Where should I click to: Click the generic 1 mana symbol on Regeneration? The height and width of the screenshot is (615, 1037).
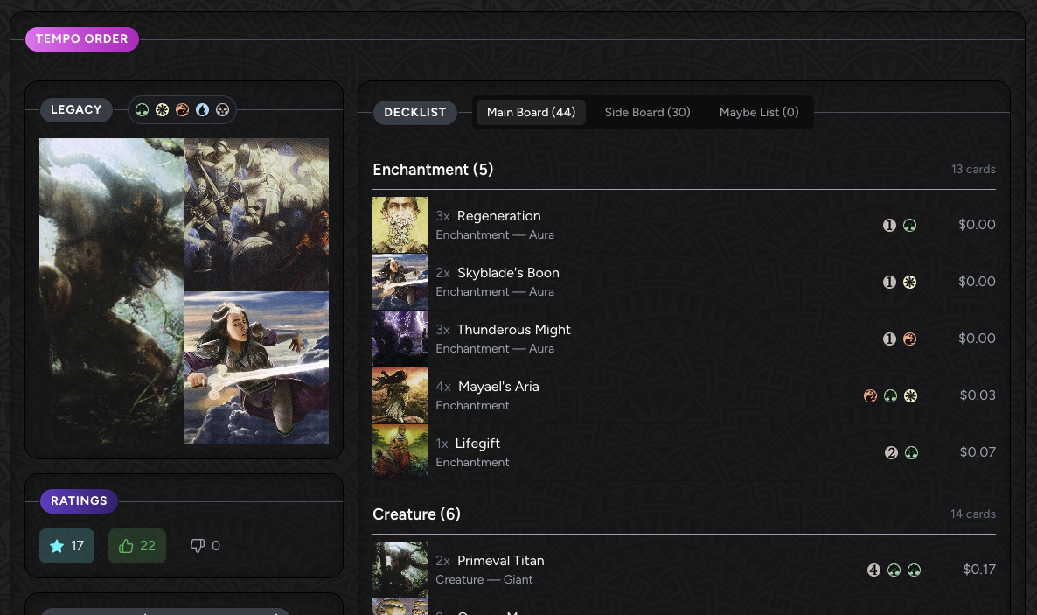(889, 225)
